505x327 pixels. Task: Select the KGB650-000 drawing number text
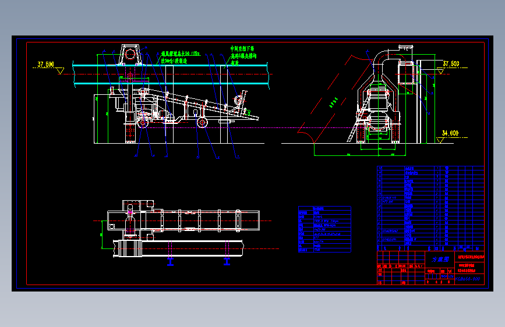(x=469, y=279)
